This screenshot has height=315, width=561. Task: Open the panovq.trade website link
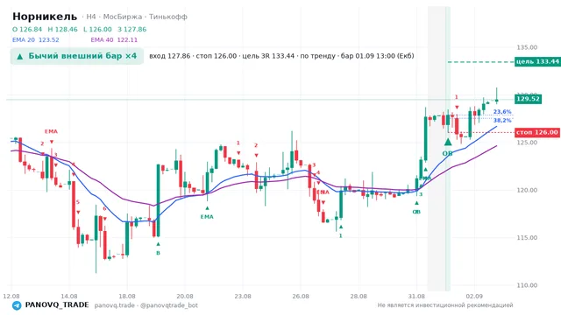pyautogui.click(x=115, y=305)
